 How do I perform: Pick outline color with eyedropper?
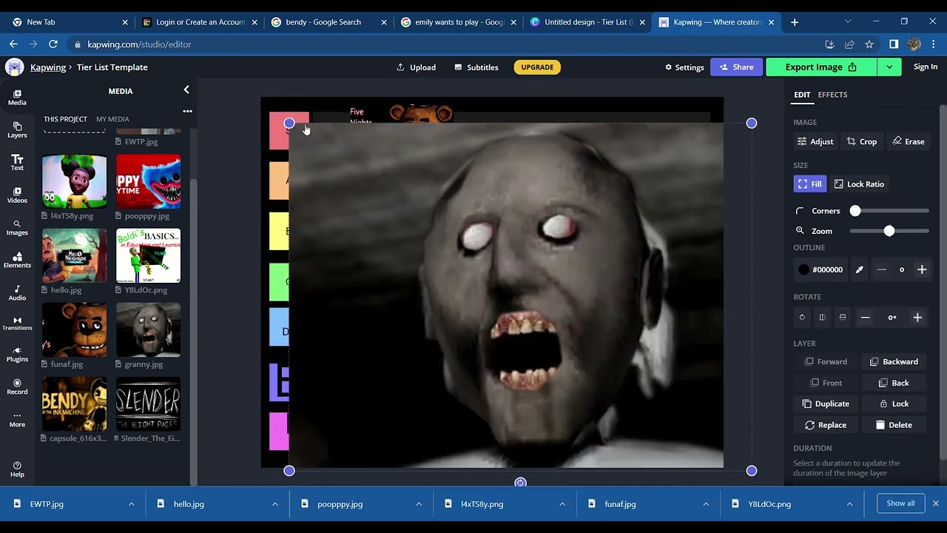(x=859, y=269)
